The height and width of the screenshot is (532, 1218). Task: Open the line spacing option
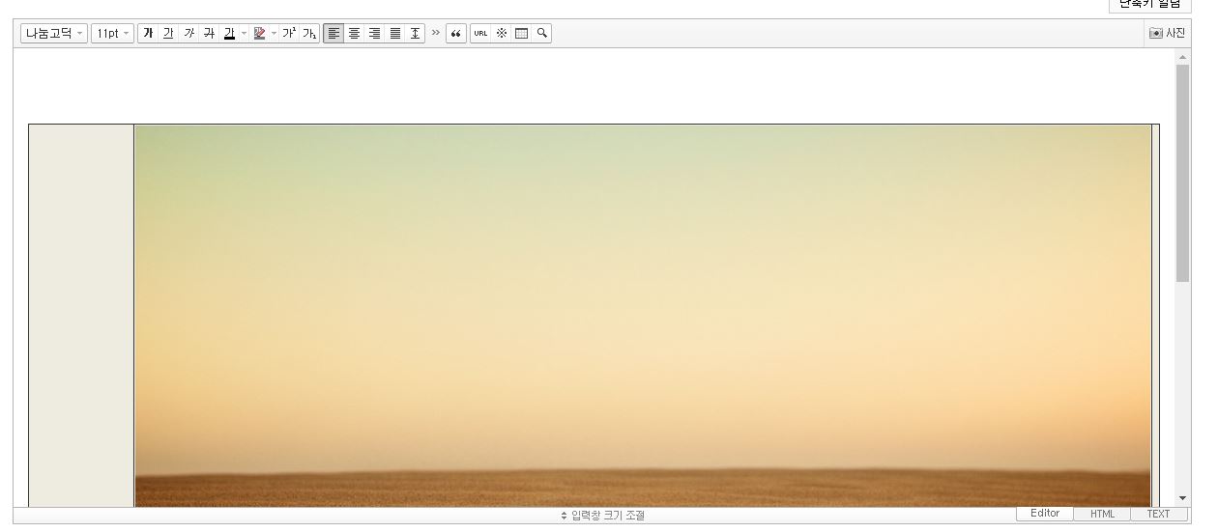415,33
